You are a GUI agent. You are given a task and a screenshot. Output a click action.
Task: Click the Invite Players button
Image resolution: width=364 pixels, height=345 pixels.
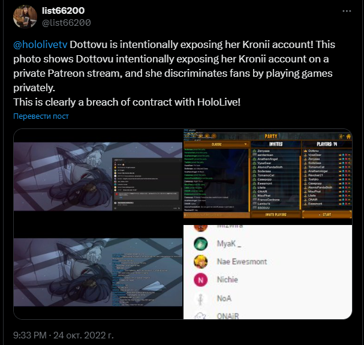pyautogui.click(x=276, y=215)
